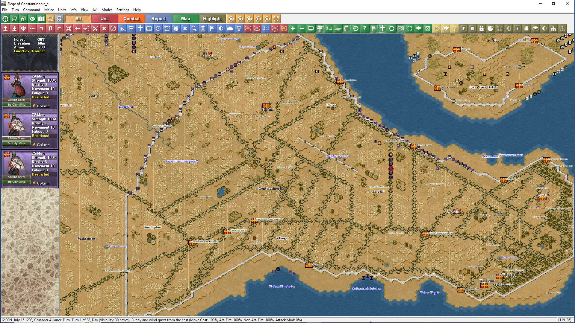
Task: Click the cannon artillery icon
Action: [122, 28]
